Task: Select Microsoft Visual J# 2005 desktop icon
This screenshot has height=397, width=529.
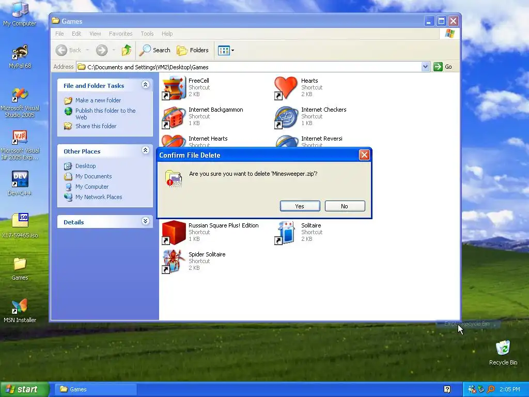Action: coord(20,145)
